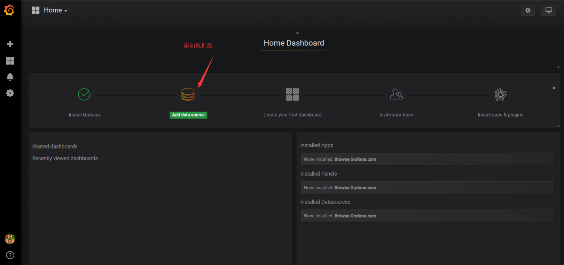Click the Installed Apps heading

(317, 145)
